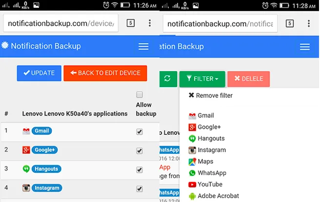Filter notifications by Adobe Acrobat label
This screenshot has width=320, height=202.
[x=219, y=196]
